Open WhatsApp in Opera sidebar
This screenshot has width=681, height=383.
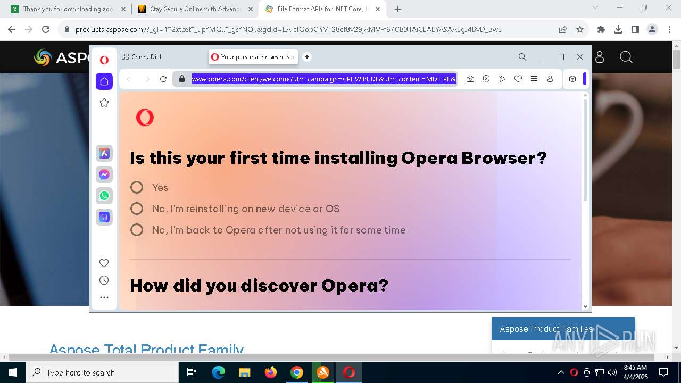click(x=104, y=196)
